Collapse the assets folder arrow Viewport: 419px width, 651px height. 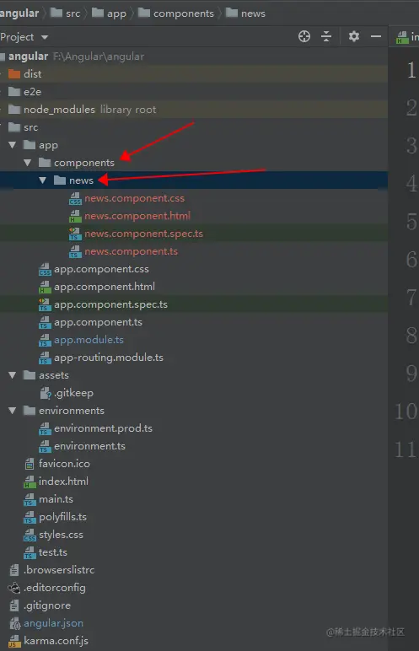point(13,375)
